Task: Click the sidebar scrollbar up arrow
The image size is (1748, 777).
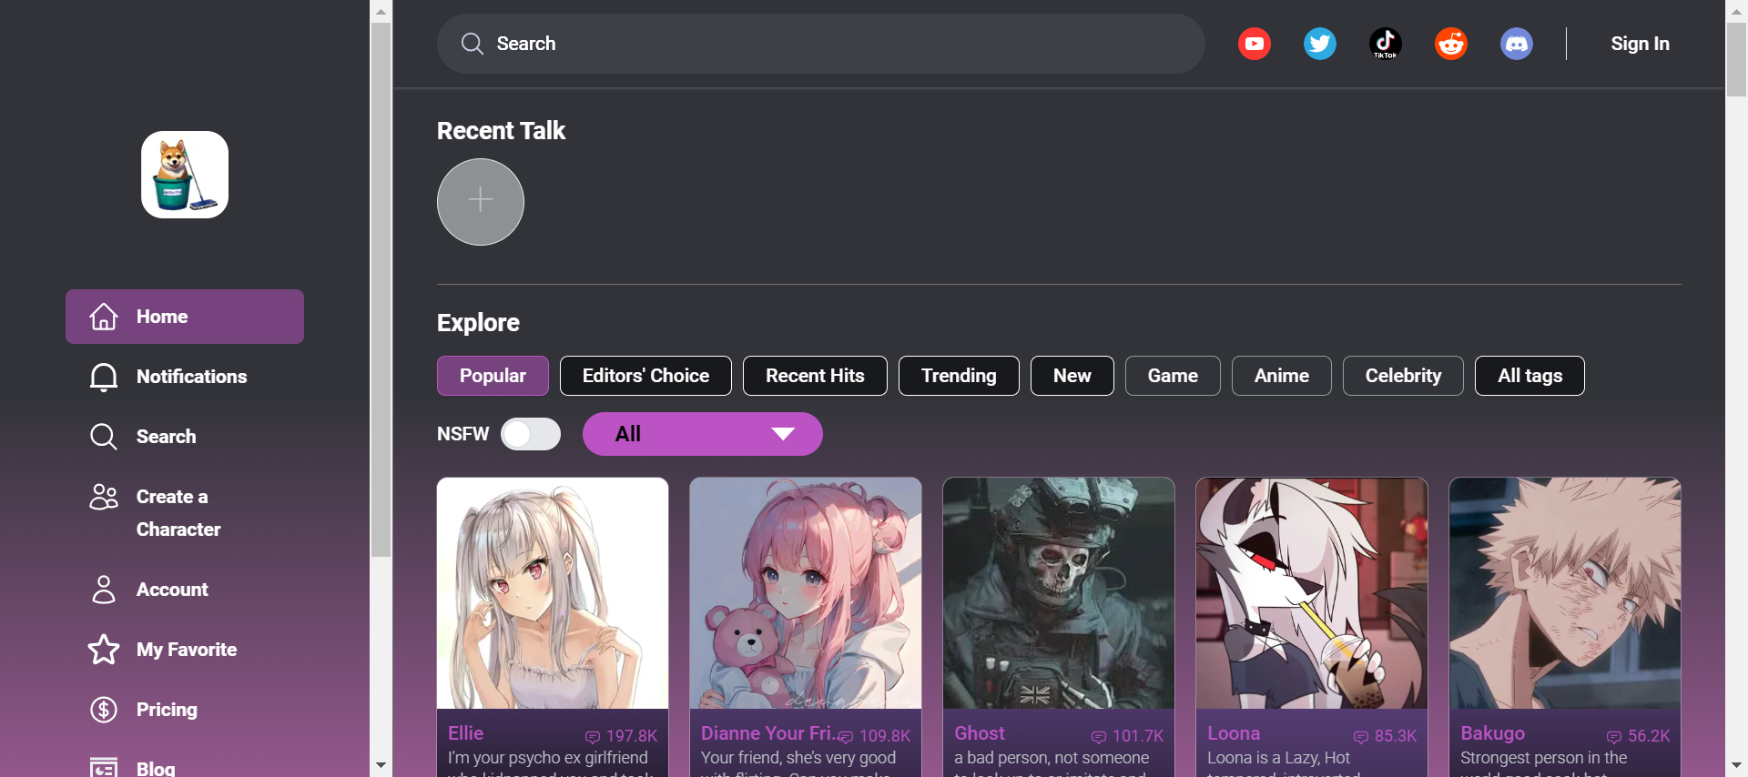Action: 381,11
